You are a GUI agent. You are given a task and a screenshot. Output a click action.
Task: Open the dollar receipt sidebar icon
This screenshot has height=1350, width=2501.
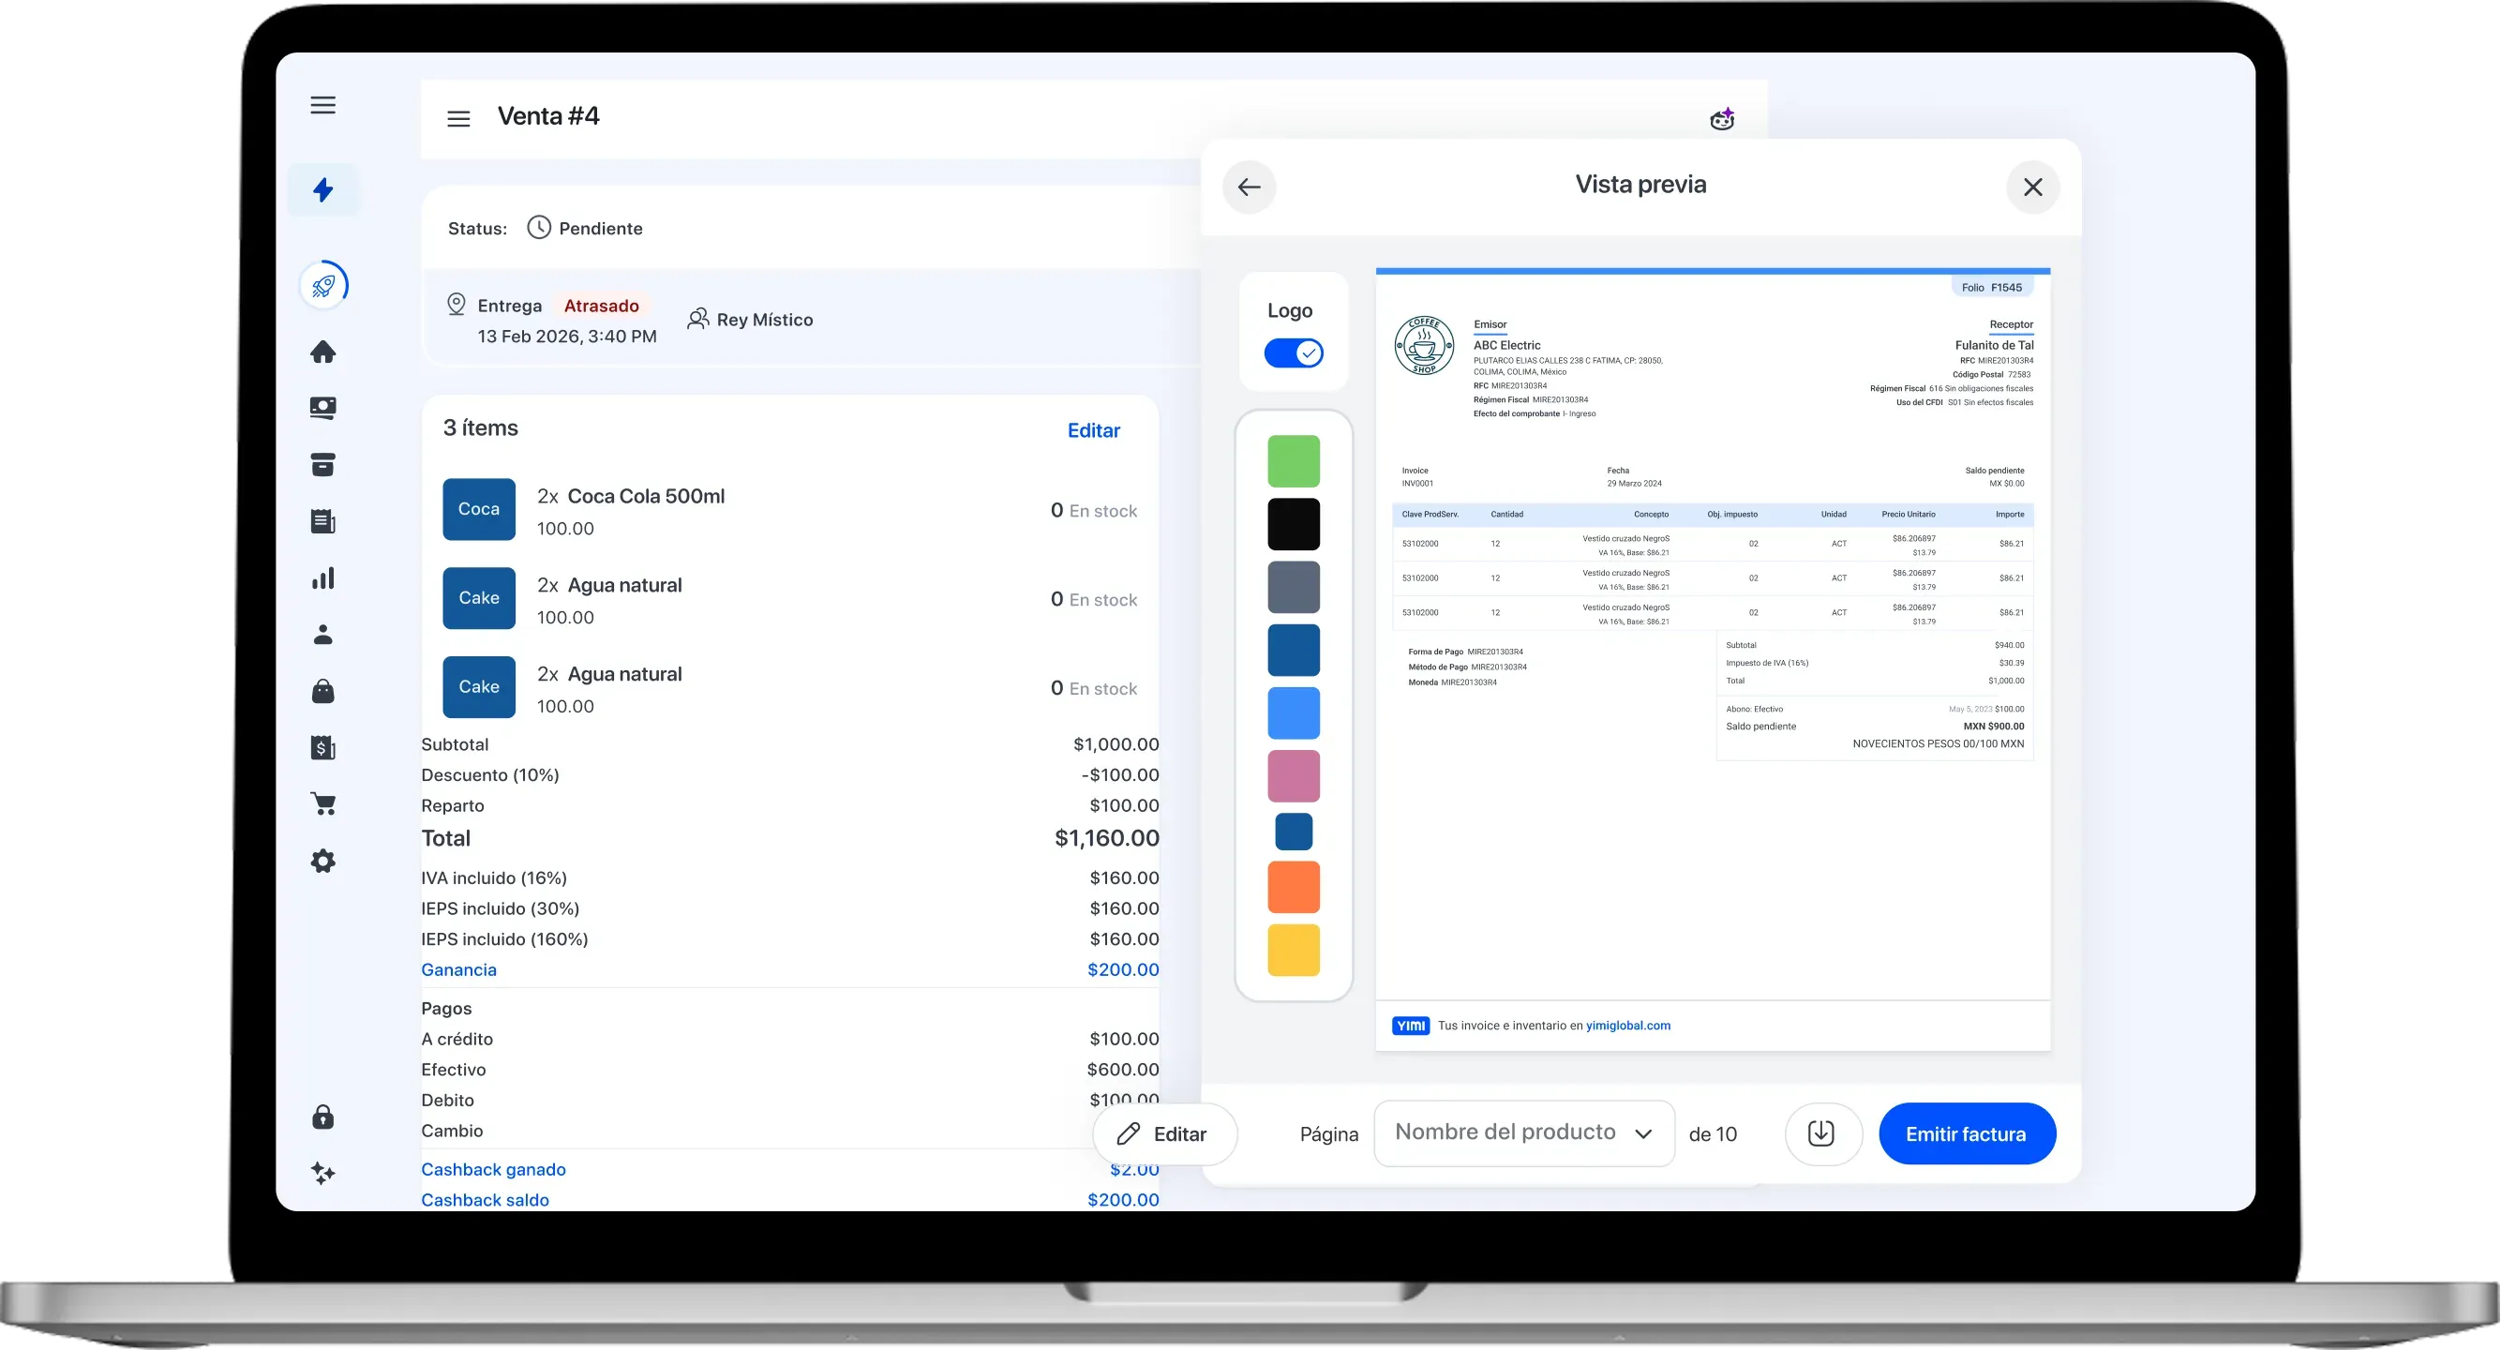pyautogui.click(x=323, y=748)
